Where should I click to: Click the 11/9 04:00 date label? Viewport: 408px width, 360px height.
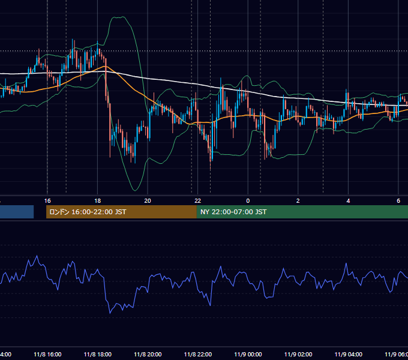point(349,354)
